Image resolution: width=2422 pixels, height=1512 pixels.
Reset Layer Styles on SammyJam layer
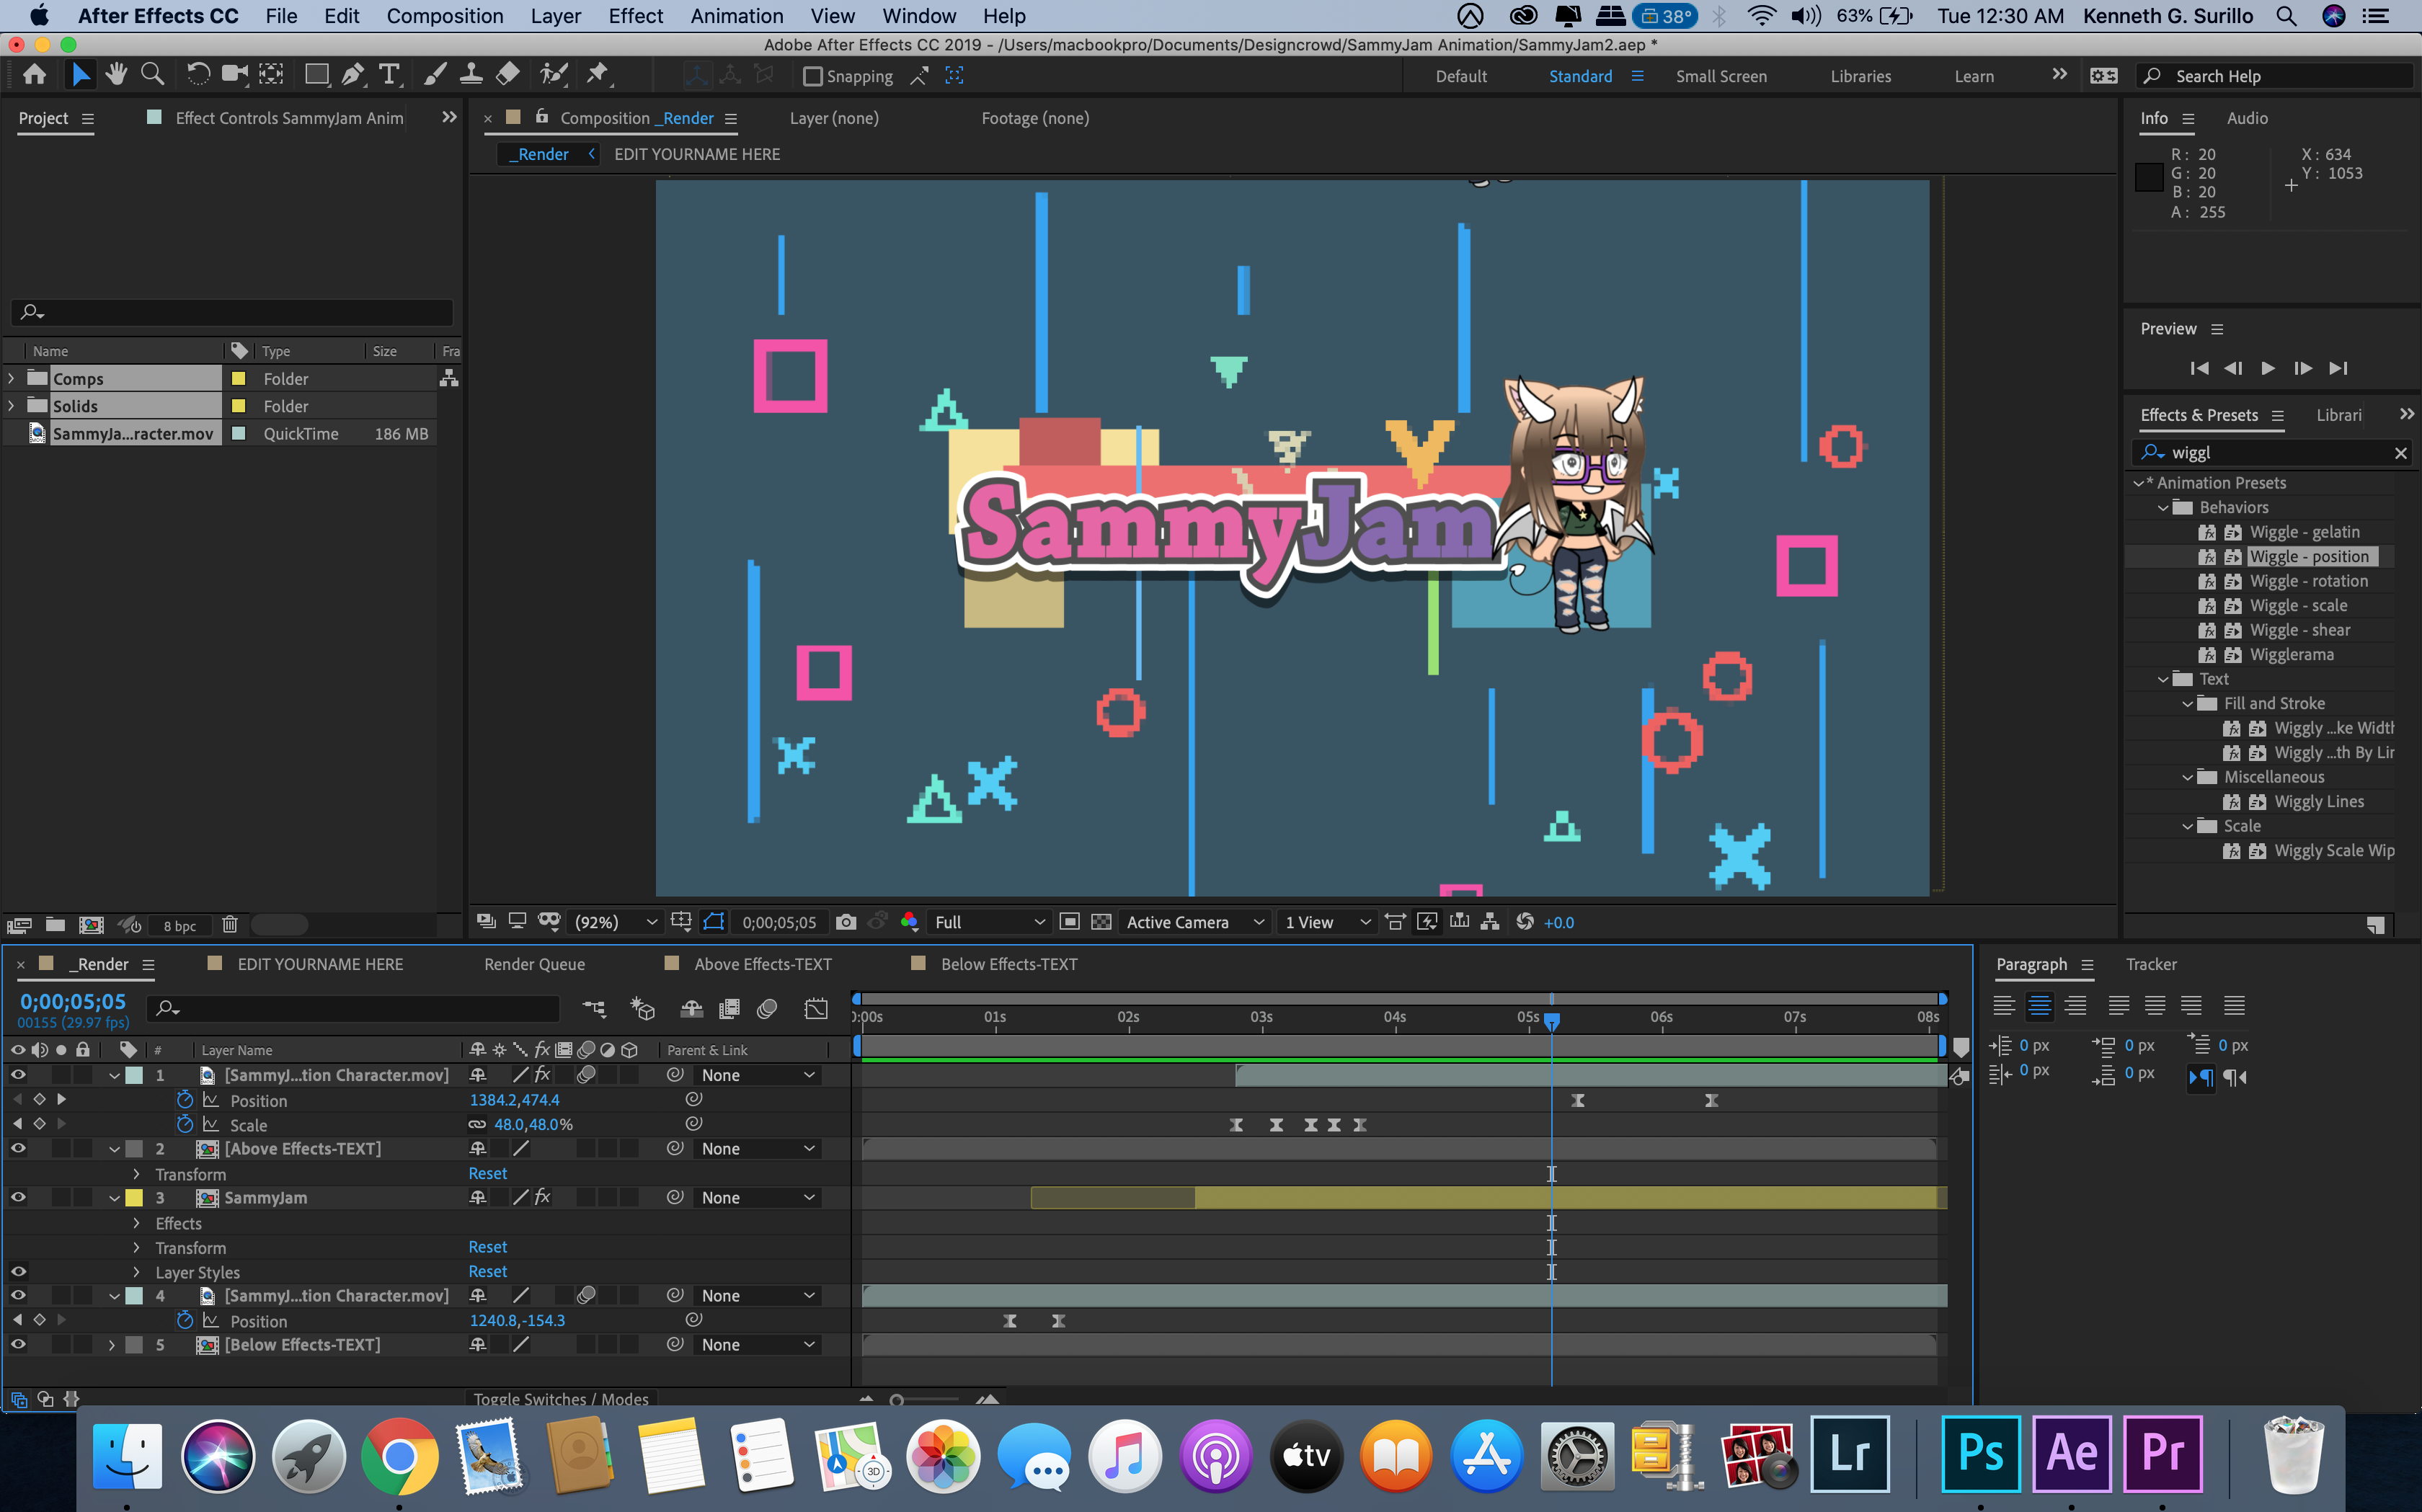[x=488, y=1271]
